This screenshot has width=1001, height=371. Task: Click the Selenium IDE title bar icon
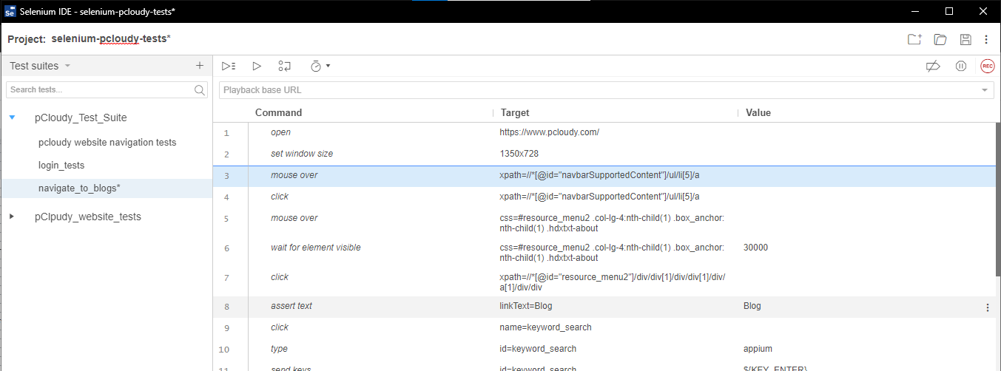tap(10, 11)
